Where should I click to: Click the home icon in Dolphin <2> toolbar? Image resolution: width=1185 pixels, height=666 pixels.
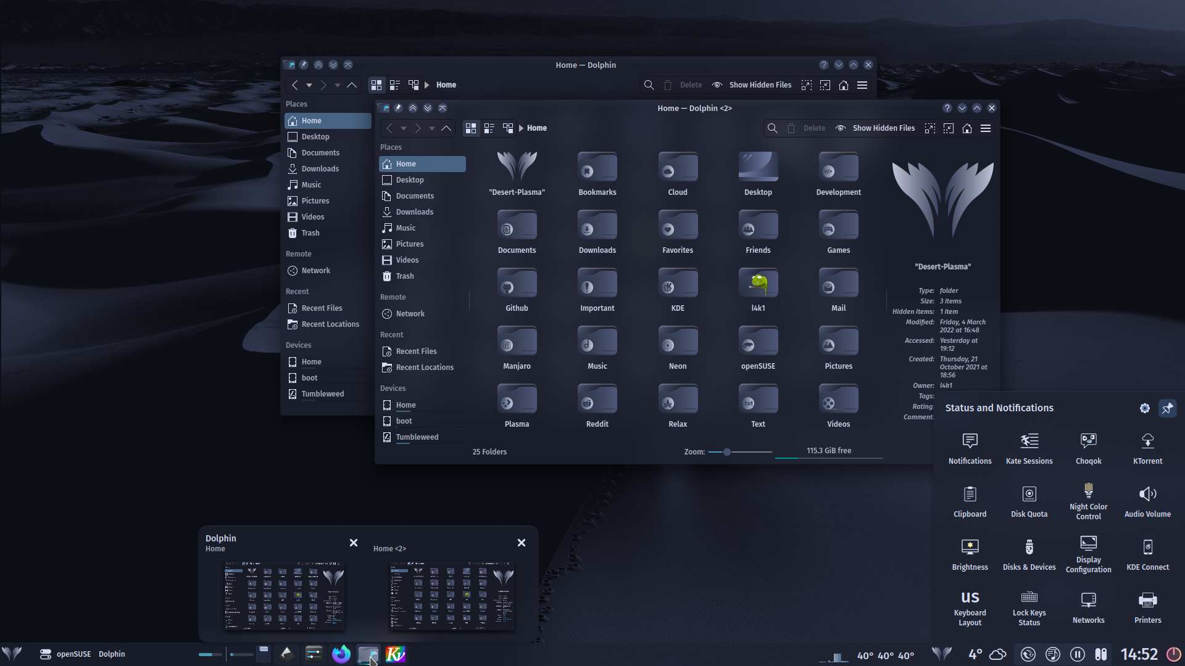tap(967, 128)
